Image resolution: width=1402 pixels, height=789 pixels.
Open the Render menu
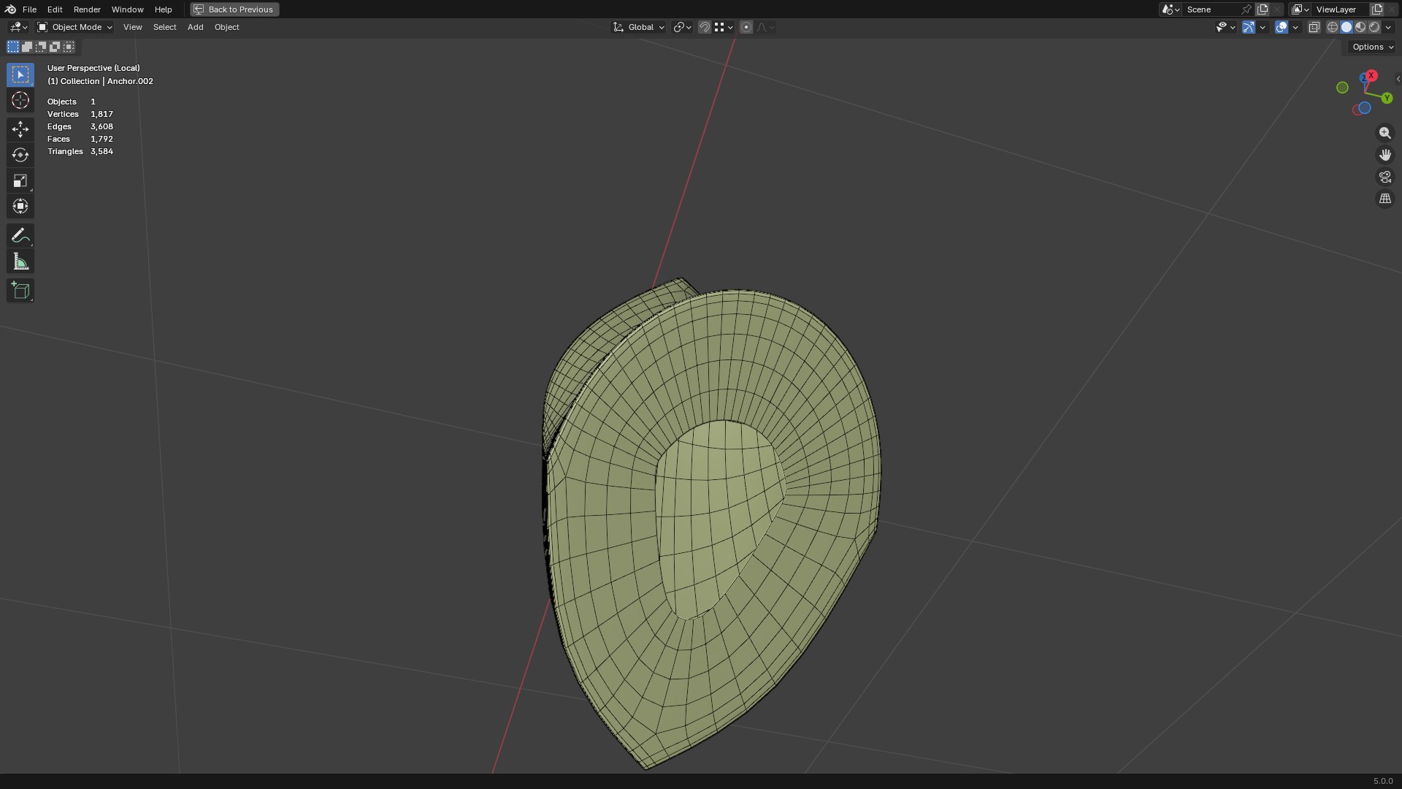tap(87, 9)
